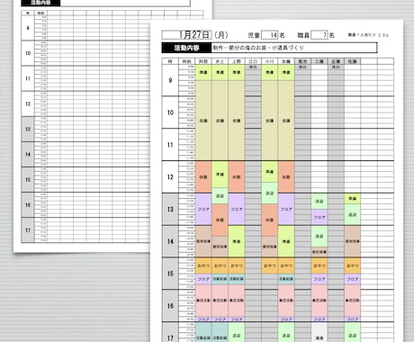This screenshot has height=342, width=414.
Task: Select 工藤's orange おやつ block at 15
Action: coord(319,265)
